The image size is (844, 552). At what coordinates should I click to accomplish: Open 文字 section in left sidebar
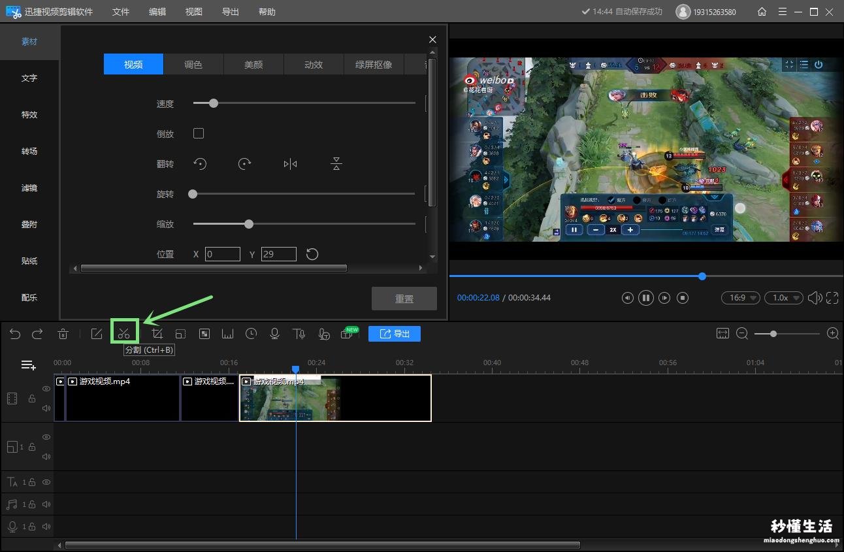(x=29, y=78)
